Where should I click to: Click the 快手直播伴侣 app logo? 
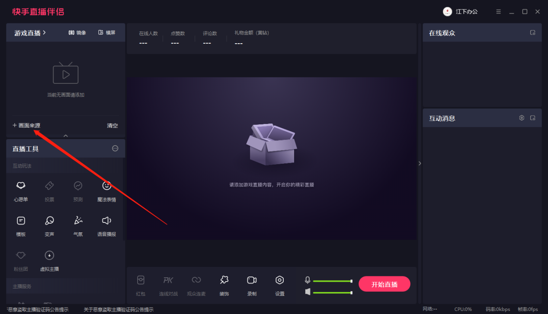pos(38,12)
